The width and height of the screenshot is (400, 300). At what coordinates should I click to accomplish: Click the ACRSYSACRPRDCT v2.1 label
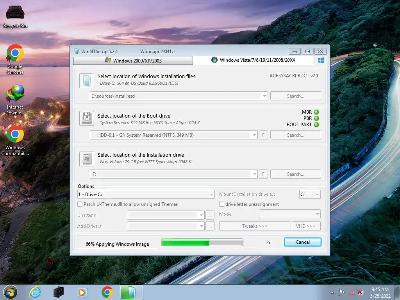(x=294, y=76)
